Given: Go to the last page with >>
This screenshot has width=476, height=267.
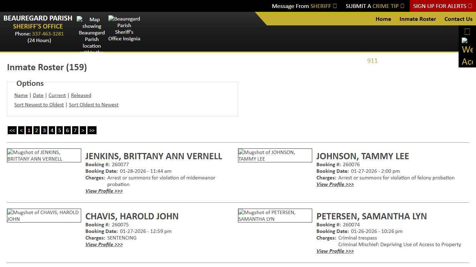Looking at the screenshot, I should coord(92,130).
